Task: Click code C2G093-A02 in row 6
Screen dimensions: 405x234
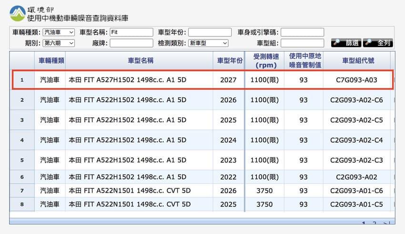Action: click(356, 177)
